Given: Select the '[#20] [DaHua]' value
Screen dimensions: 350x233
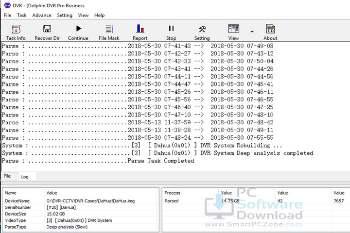Looking at the screenshot, I should (61, 207).
